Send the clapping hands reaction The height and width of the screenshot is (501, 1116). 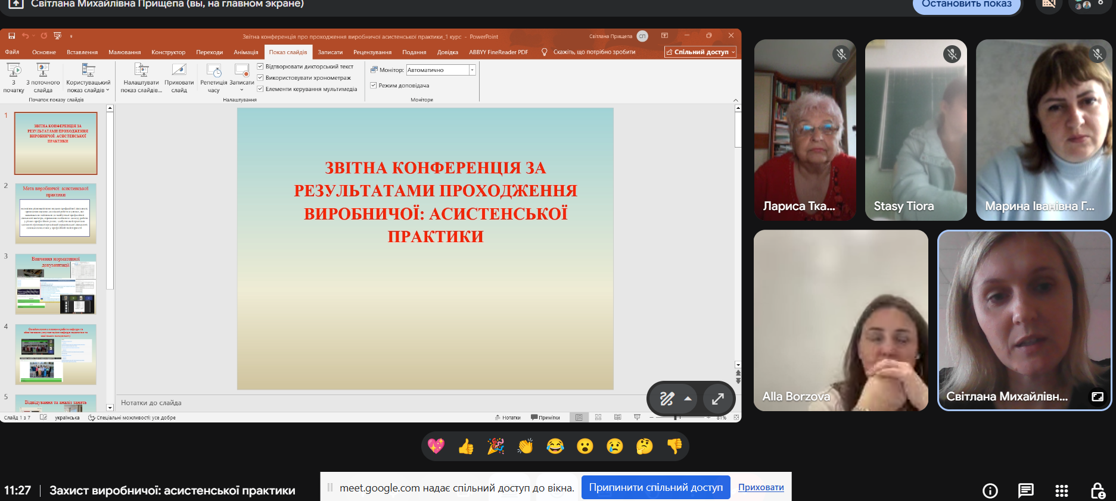tap(526, 446)
